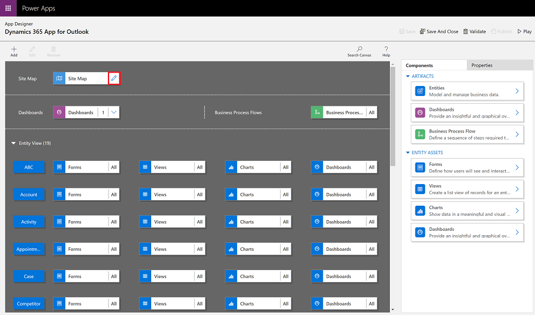Select the Appointment entity tile
Screen dimensions: 535x315
click(x=29, y=249)
